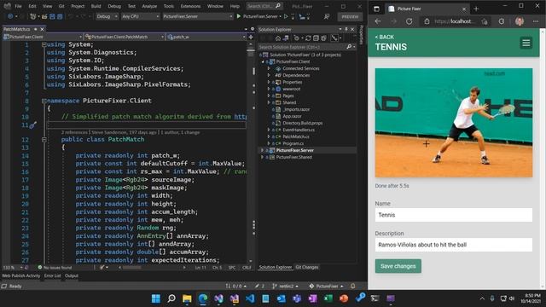The height and width of the screenshot is (307, 546).
Task: Select App.razor in Solution Explorer
Action: click(x=292, y=116)
